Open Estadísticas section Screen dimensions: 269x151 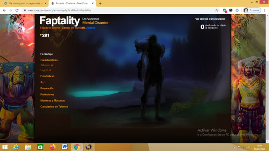(47, 76)
